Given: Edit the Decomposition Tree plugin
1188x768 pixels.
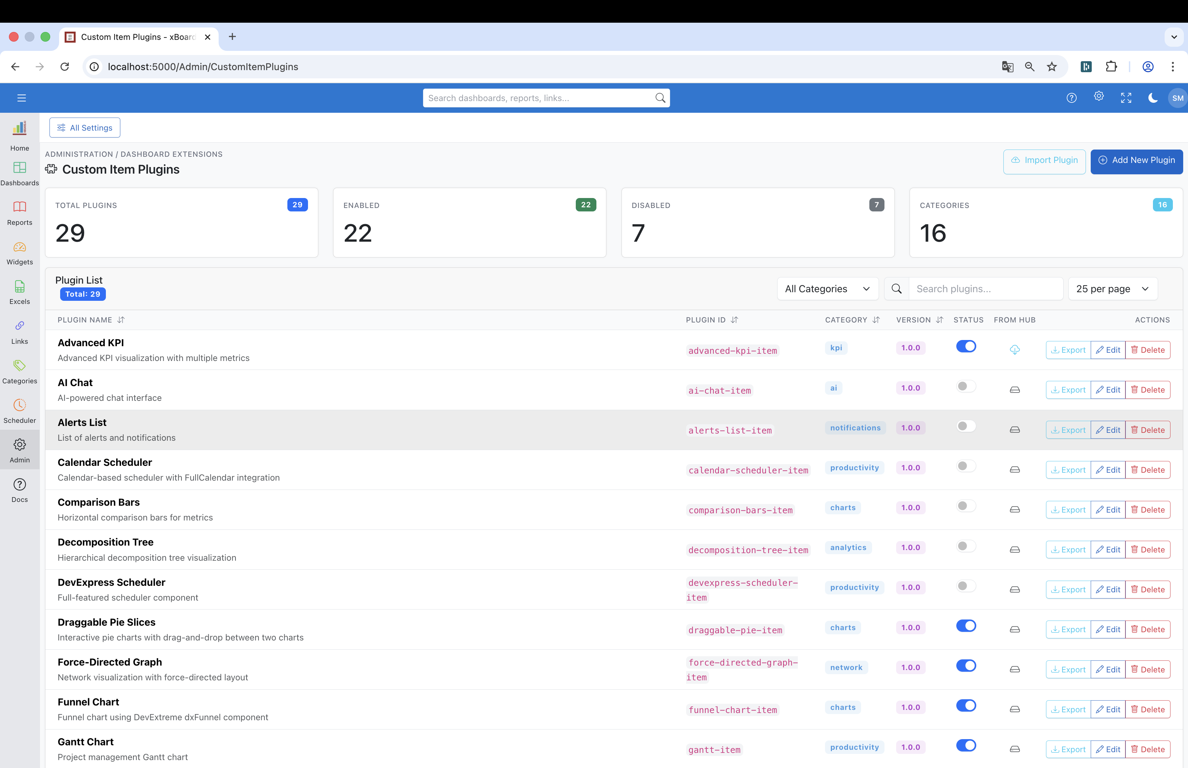Looking at the screenshot, I should tap(1108, 550).
